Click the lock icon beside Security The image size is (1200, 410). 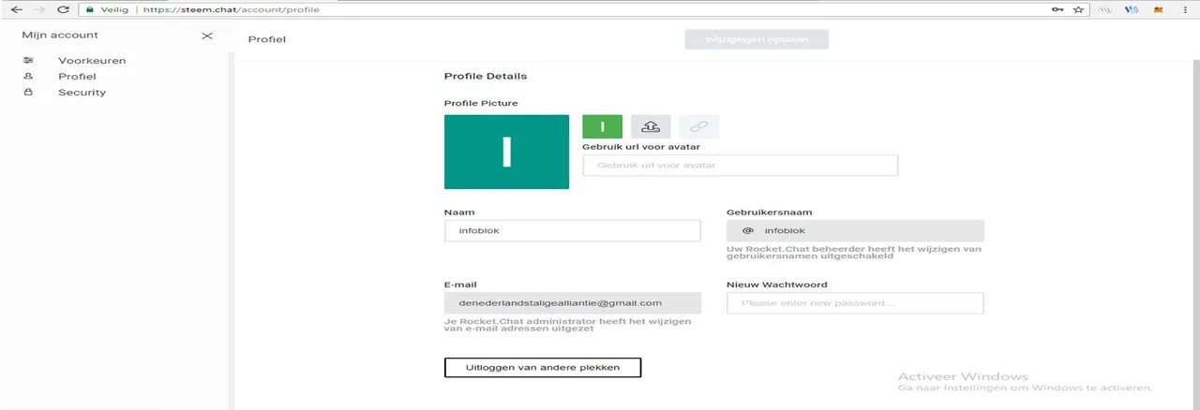tap(28, 92)
